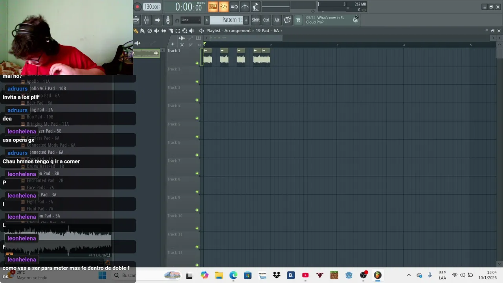Select the Playback speaker tool

(192, 31)
